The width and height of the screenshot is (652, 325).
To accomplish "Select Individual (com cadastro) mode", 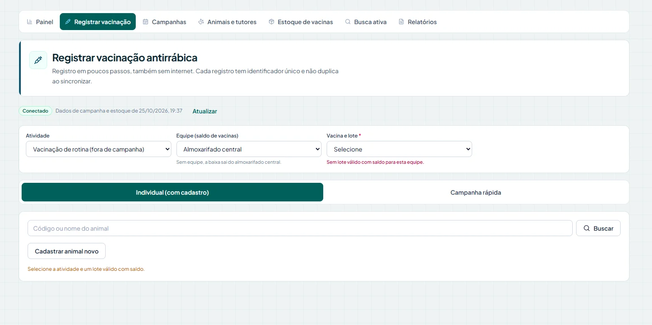I will click(172, 192).
